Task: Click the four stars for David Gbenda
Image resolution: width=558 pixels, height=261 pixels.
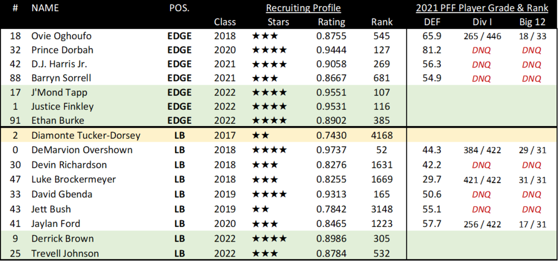Action: pos(270,194)
